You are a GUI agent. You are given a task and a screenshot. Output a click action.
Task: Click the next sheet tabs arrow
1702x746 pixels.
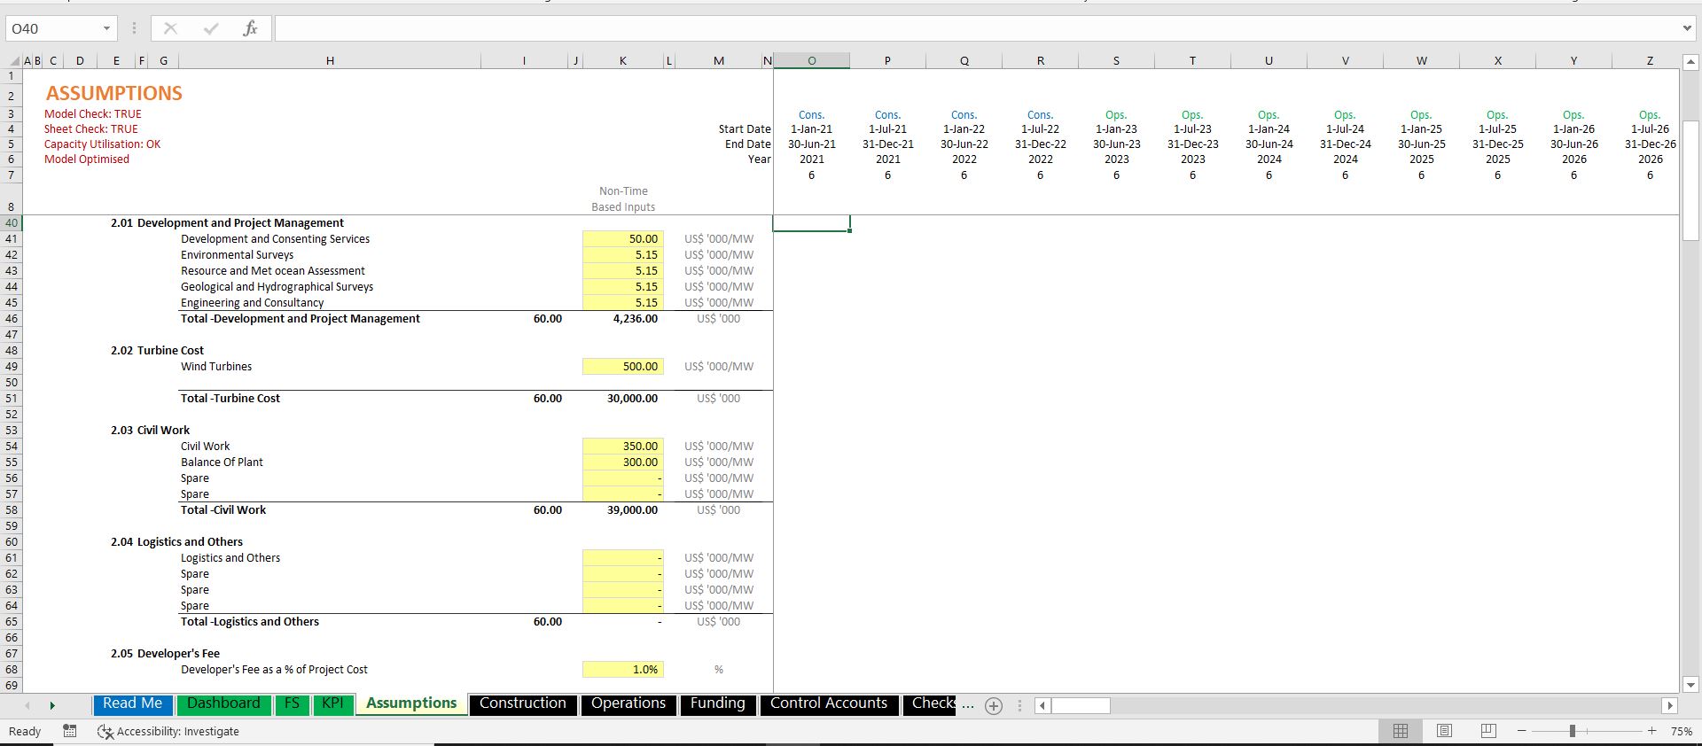point(52,706)
